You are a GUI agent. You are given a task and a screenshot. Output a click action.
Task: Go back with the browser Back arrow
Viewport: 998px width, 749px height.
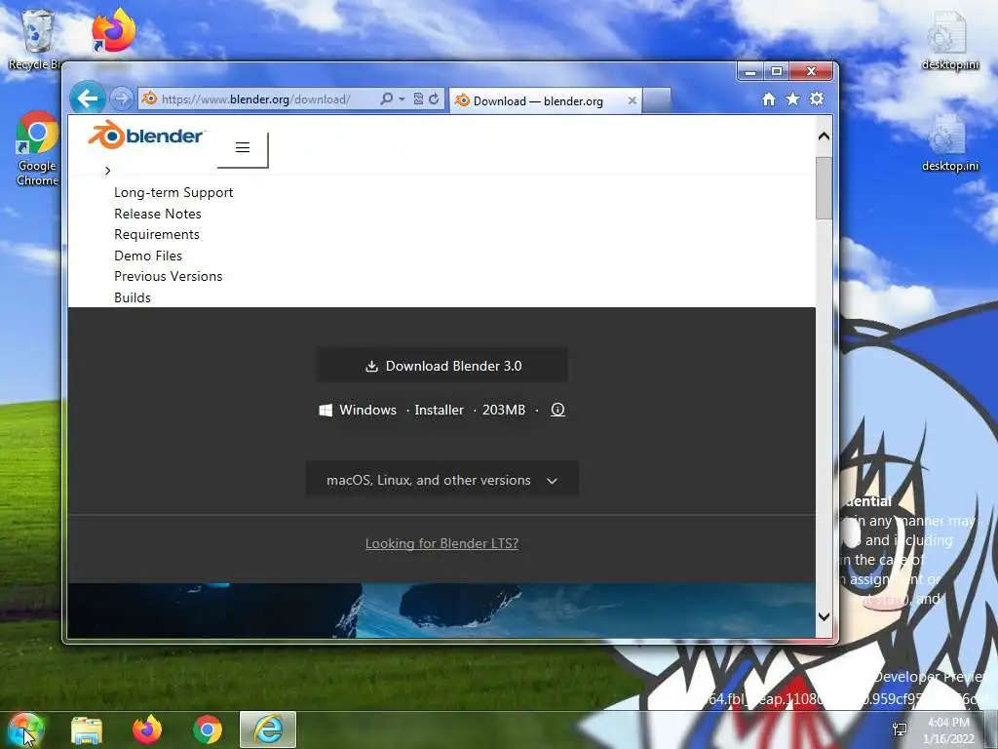87,99
